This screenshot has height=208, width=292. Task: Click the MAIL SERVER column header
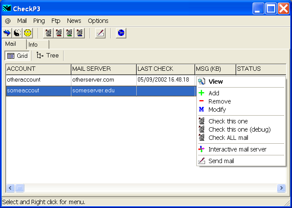click(x=104, y=69)
